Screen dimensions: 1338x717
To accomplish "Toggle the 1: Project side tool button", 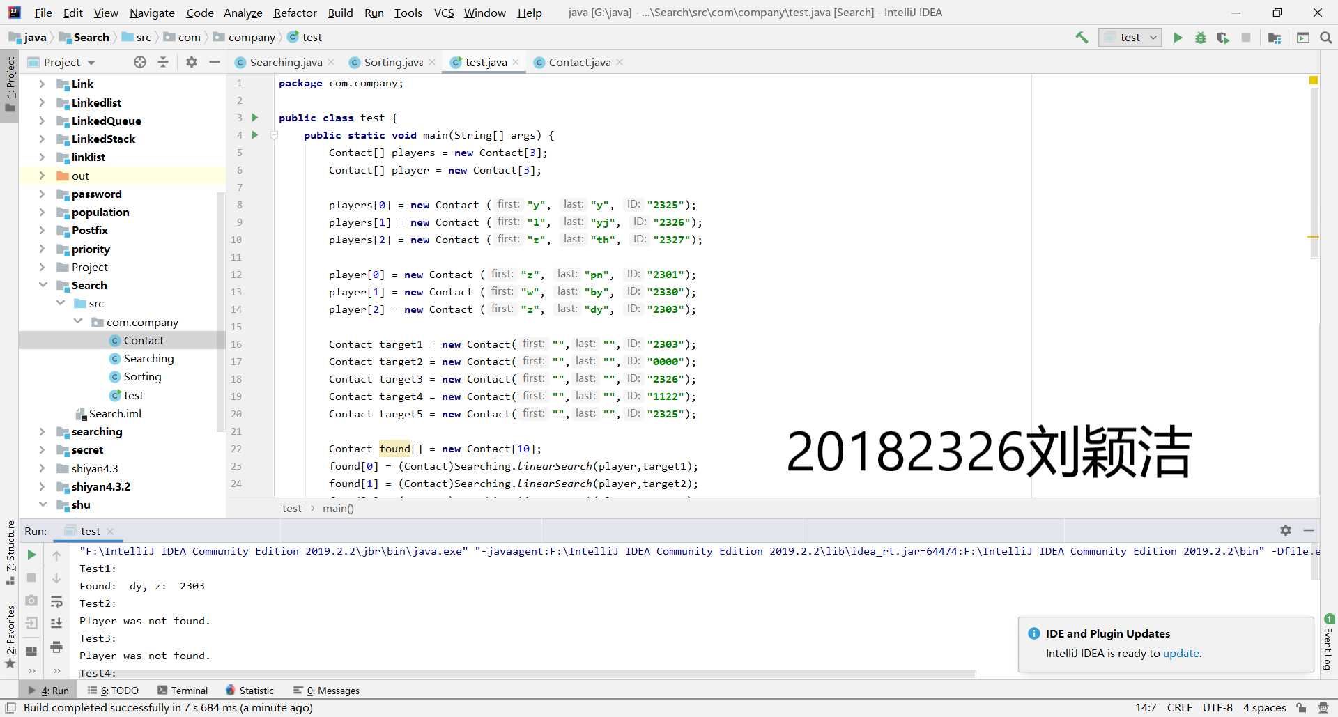I will [10, 86].
